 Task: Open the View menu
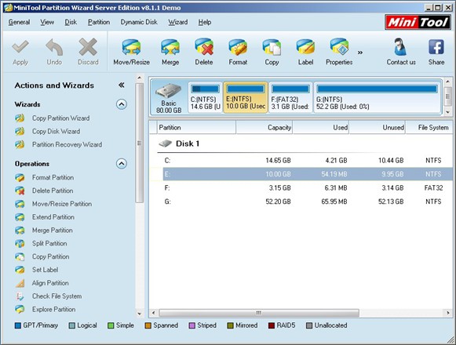47,22
